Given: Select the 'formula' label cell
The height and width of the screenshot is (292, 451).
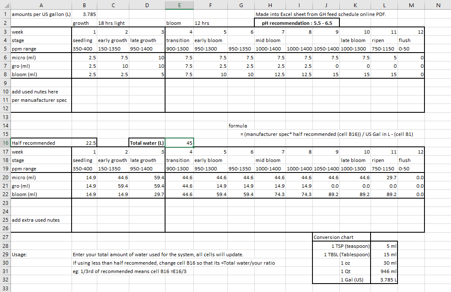Looking at the screenshot, I should pyautogui.click(x=238, y=125).
